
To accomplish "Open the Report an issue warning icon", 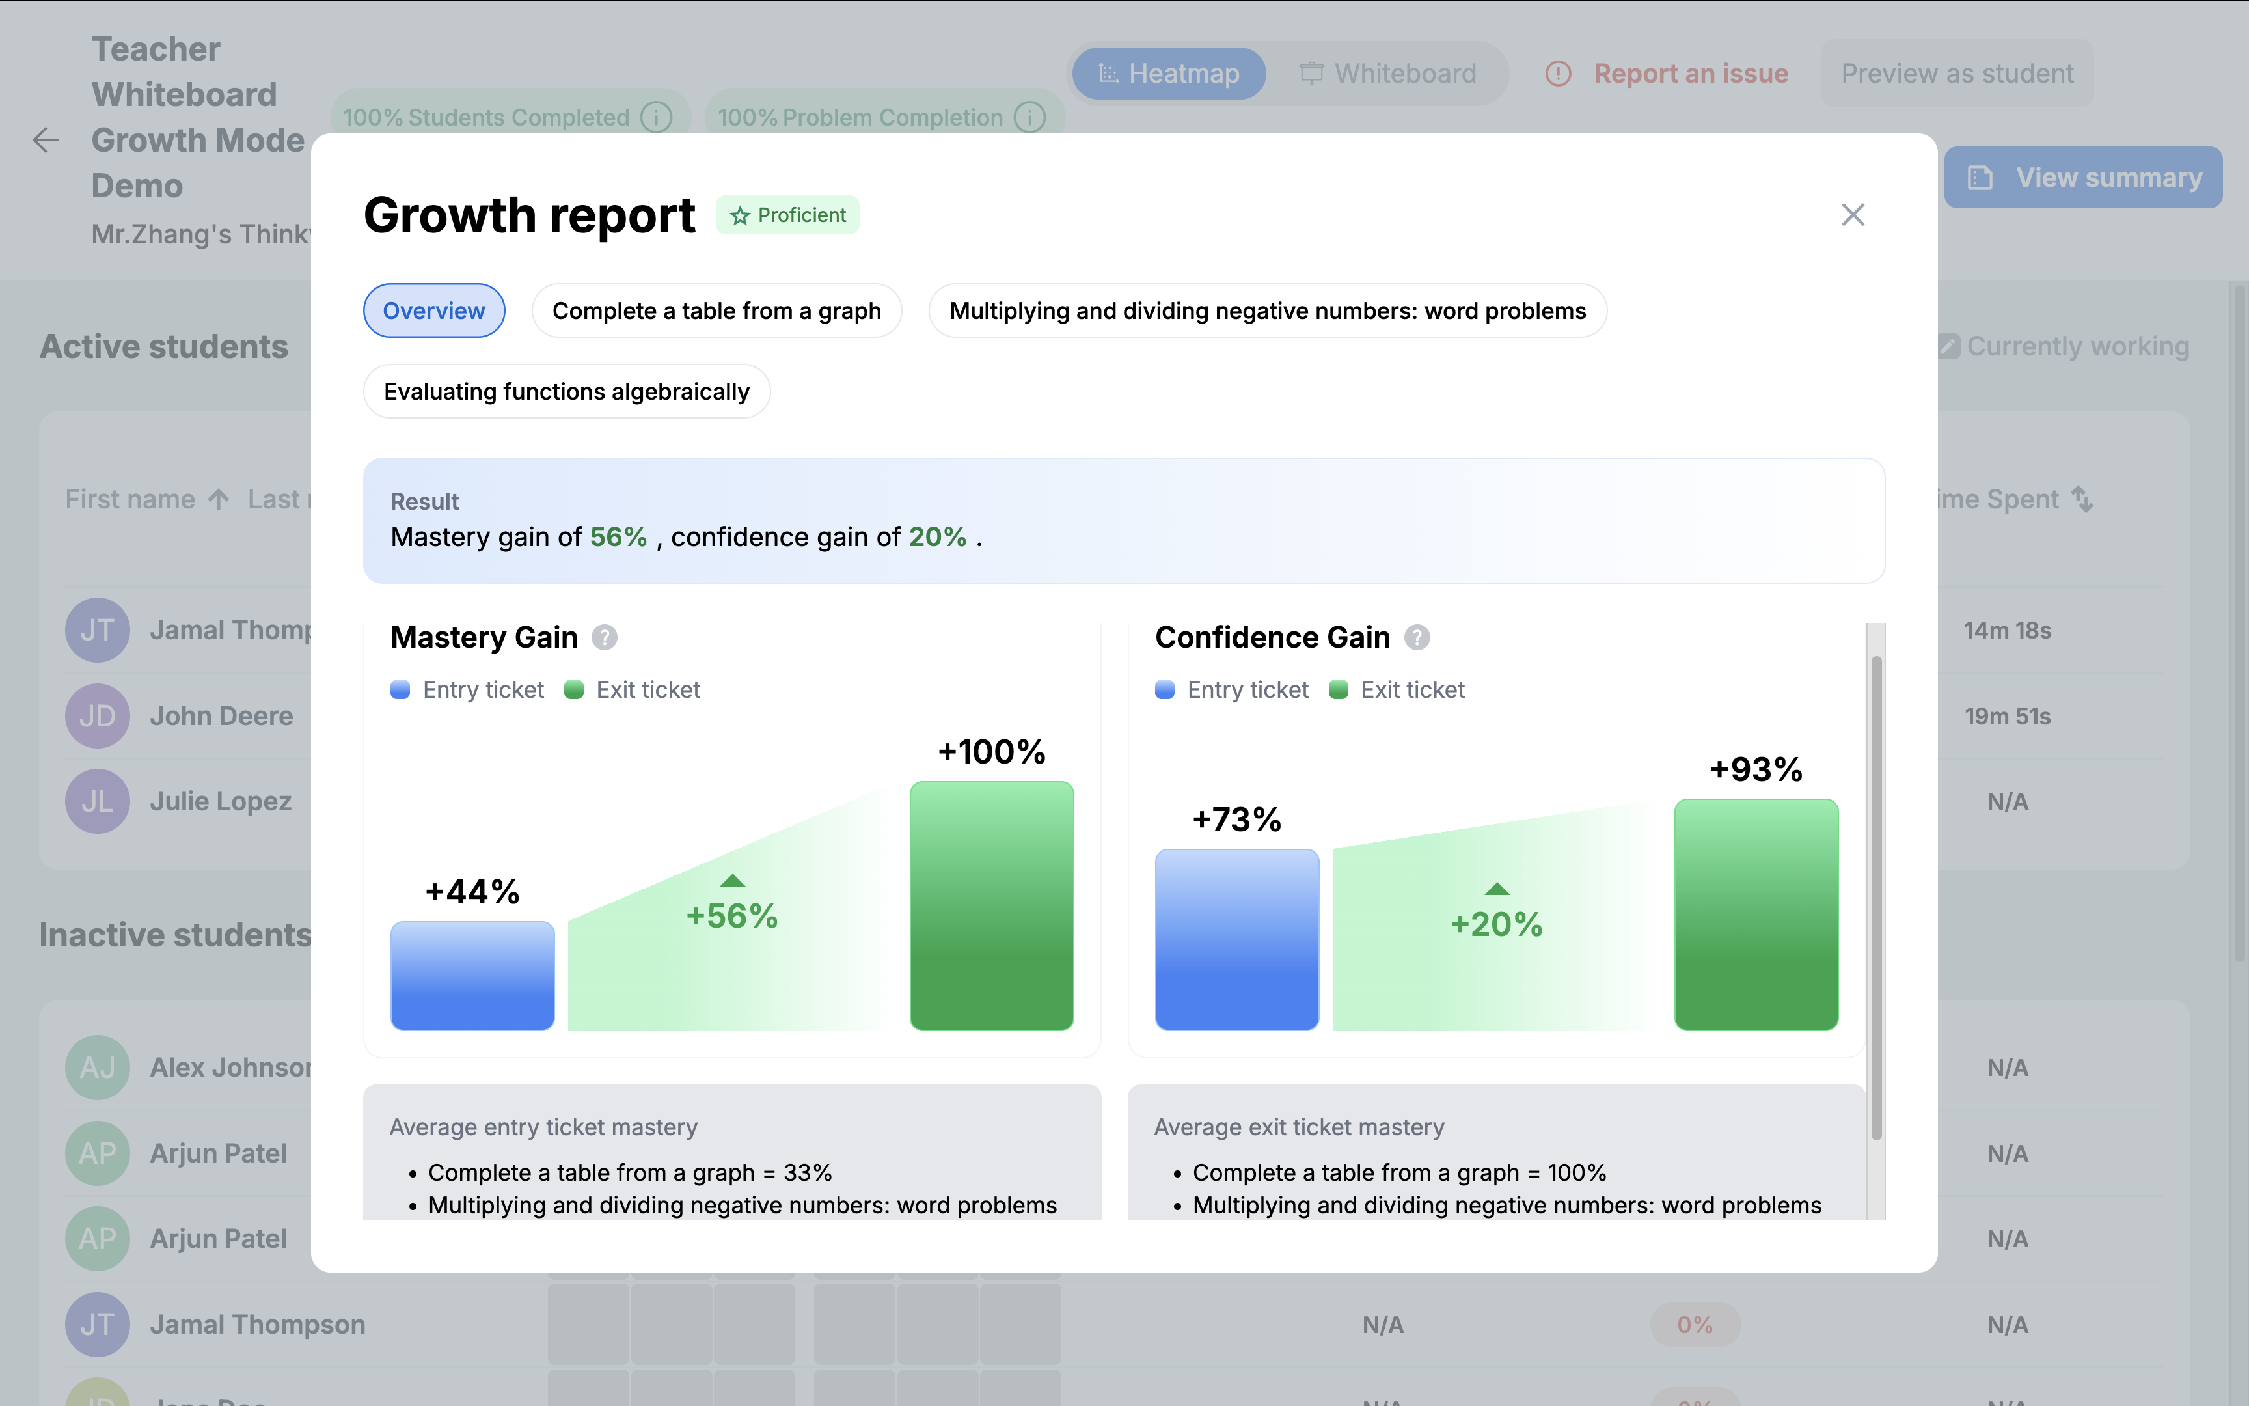I will point(1559,74).
